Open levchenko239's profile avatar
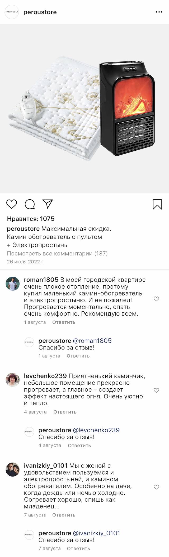Screen dimensions: 169x557 click(x=13, y=380)
